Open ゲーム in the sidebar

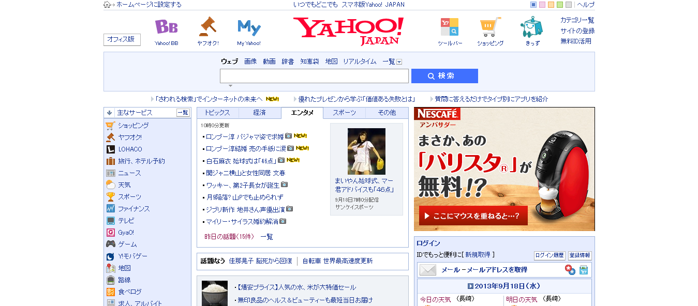pyautogui.click(x=127, y=244)
